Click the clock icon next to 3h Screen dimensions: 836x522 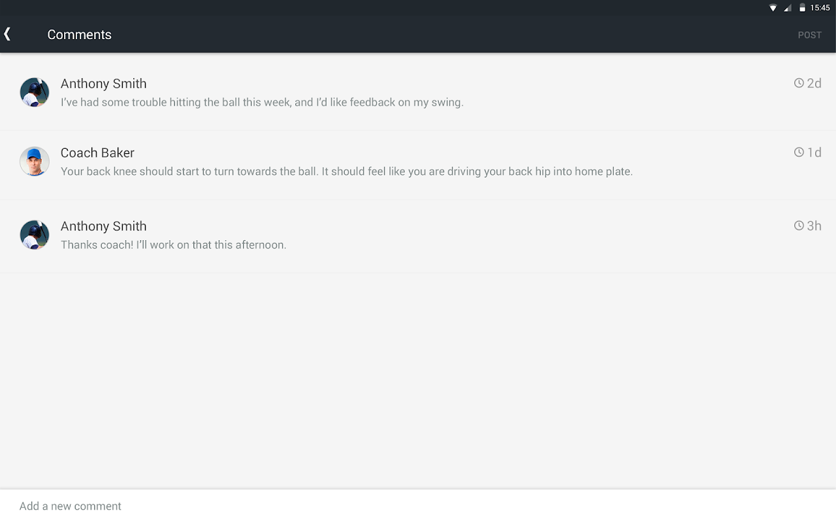[x=799, y=226]
